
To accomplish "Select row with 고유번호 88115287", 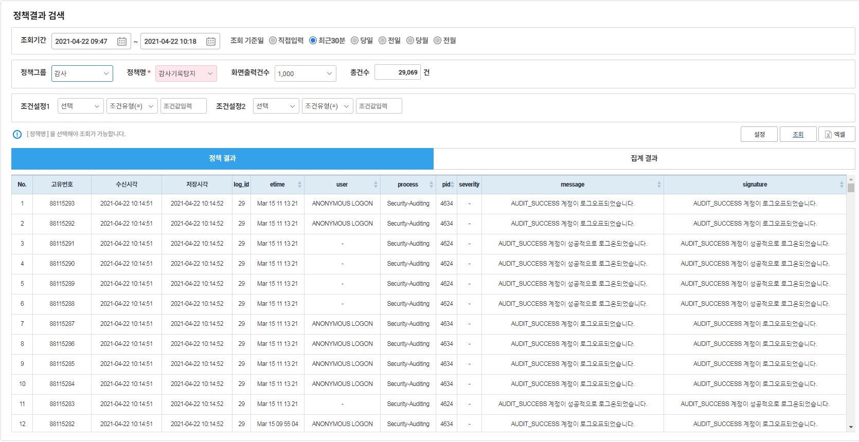I will [x=429, y=324].
